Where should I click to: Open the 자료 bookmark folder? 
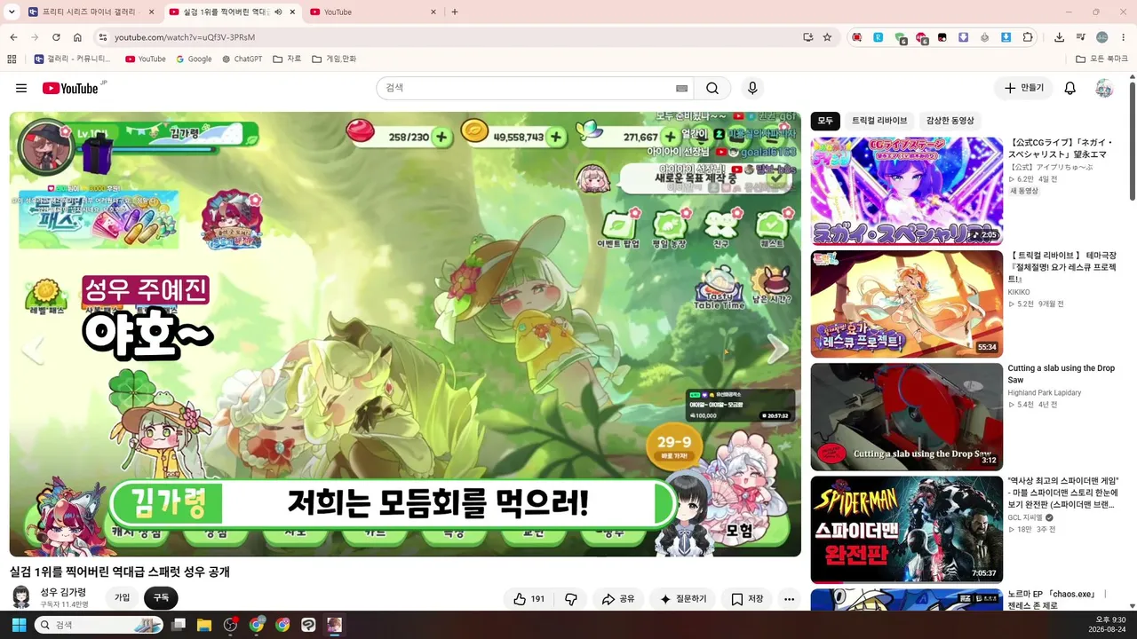click(287, 59)
